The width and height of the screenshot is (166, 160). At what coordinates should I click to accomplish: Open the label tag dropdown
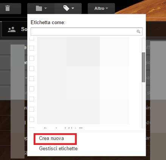(x=68, y=8)
